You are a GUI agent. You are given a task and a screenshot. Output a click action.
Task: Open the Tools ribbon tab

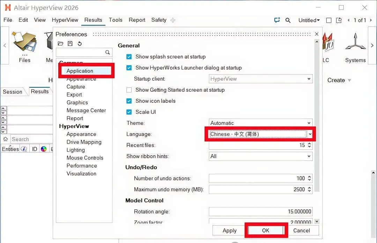116,20
